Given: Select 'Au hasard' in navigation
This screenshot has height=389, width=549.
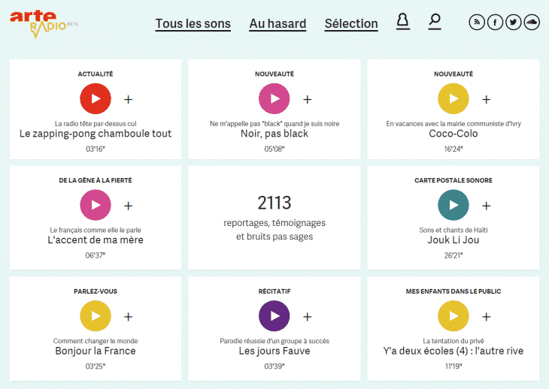Looking at the screenshot, I should click(x=278, y=24).
